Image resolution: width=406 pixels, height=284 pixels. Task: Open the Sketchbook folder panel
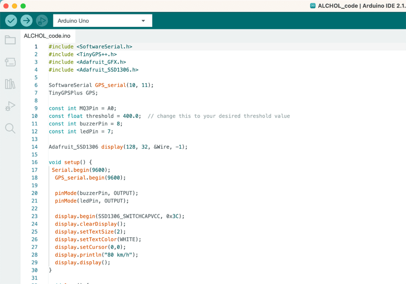(10, 40)
